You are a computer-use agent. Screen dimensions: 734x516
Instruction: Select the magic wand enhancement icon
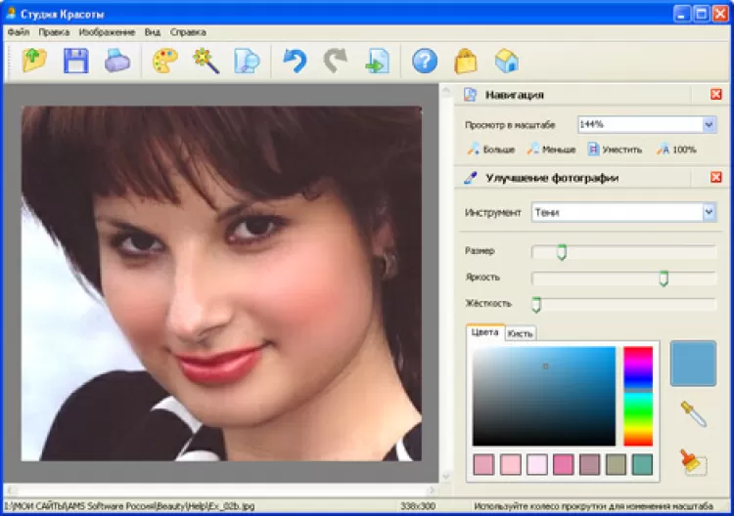205,61
